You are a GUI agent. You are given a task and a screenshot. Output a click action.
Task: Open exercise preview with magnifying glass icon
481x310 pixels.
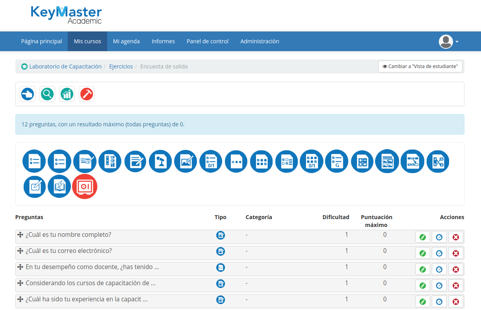(x=47, y=94)
